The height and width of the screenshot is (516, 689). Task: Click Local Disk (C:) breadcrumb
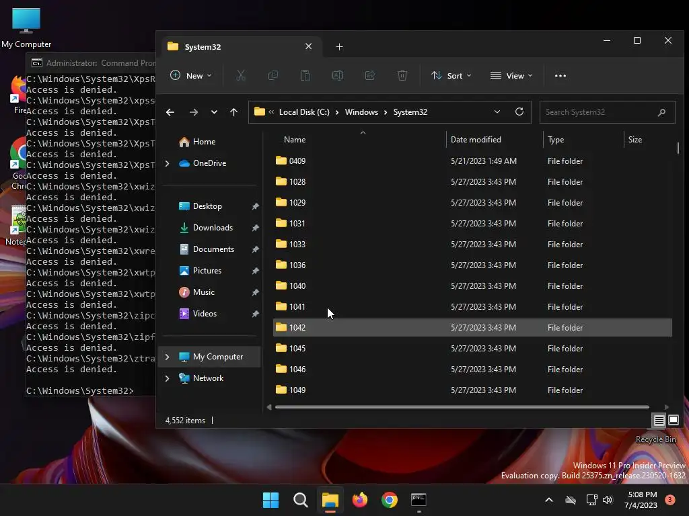pos(304,112)
